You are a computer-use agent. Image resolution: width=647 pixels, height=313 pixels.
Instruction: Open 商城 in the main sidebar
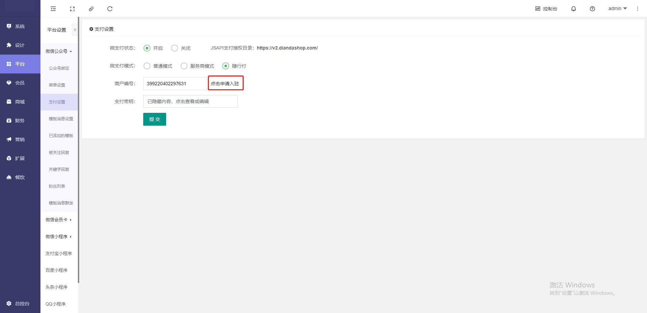[20, 102]
